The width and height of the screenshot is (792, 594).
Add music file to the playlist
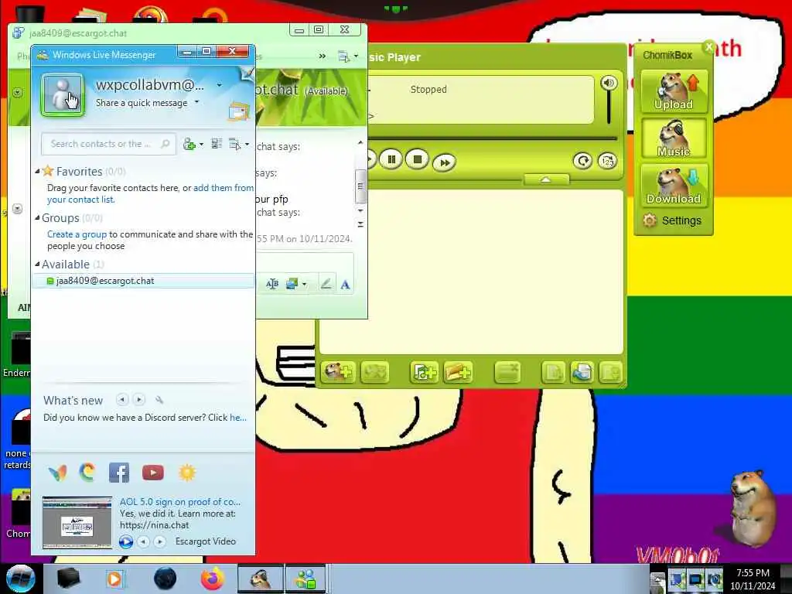coord(424,372)
